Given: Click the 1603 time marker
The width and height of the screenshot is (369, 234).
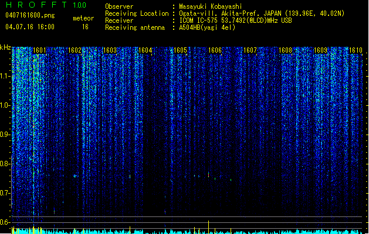Looking at the screenshot, I should [x=110, y=50].
